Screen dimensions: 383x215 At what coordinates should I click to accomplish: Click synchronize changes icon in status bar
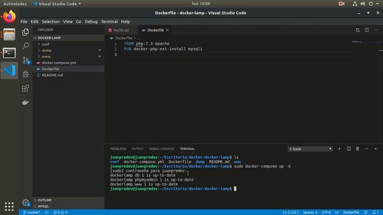click(x=47, y=213)
